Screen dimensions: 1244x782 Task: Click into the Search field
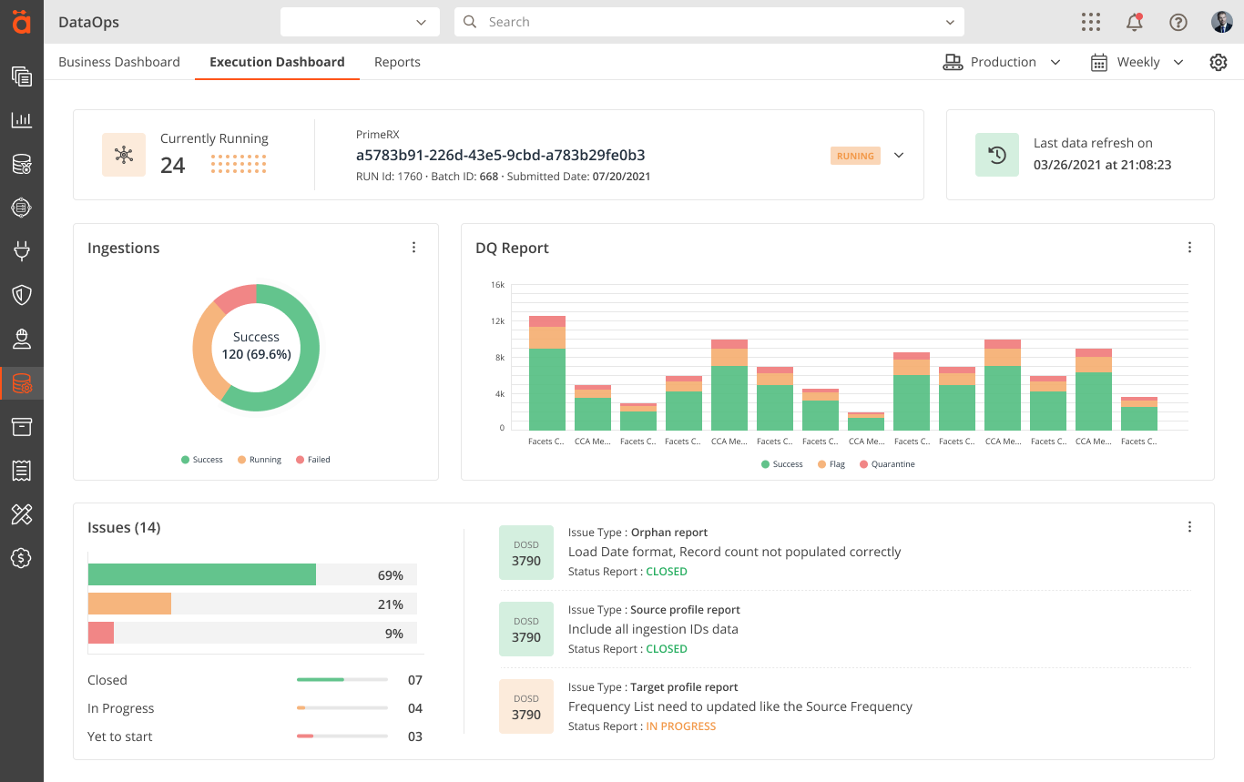709,22
